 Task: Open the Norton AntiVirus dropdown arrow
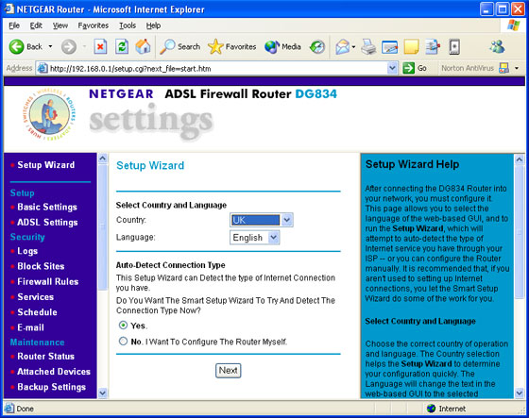coord(517,68)
